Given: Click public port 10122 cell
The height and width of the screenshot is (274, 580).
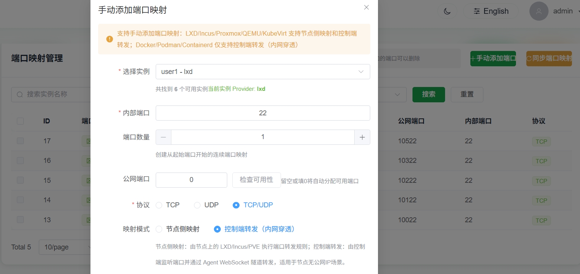Looking at the screenshot, I should click(x=407, y=200).
